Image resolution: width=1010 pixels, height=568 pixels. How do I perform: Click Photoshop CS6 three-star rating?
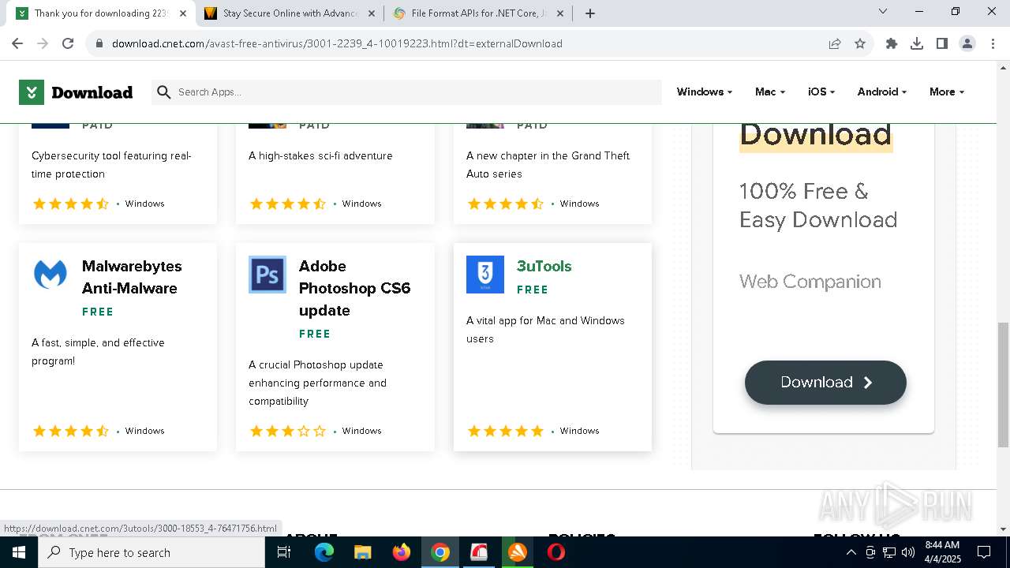coord(288,431)
